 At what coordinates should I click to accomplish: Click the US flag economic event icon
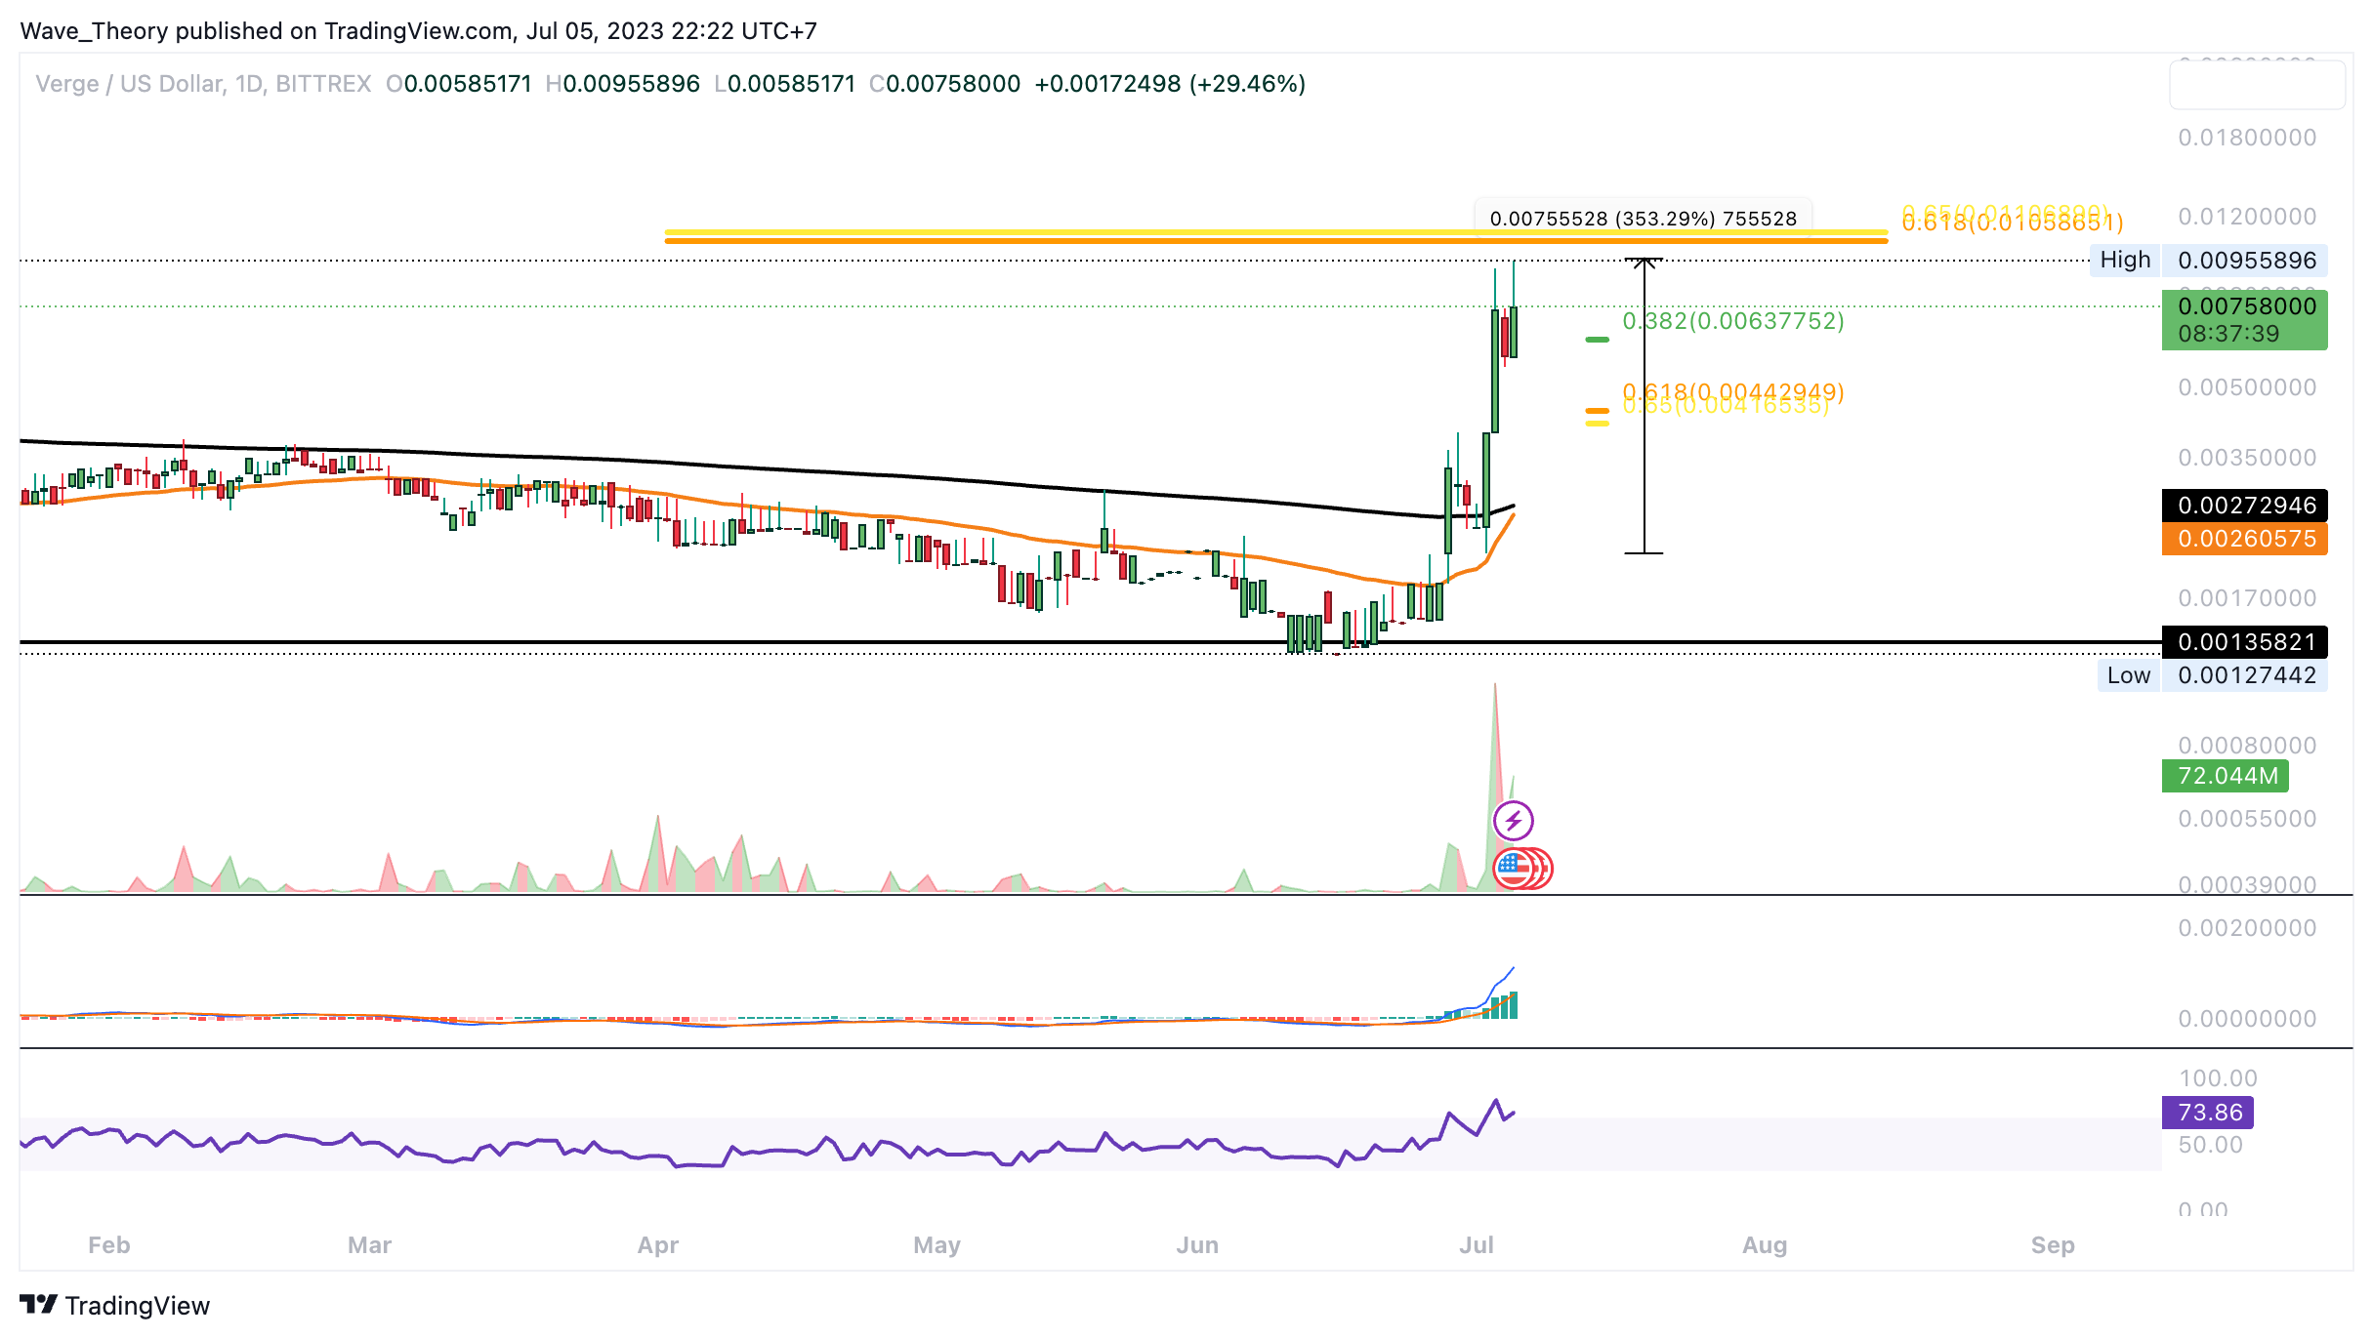click(x=1514, y=868)
